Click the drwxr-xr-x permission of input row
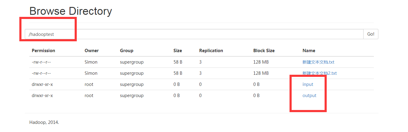The width and height of the screenshot is (408, 132). [x=42, y=84]
